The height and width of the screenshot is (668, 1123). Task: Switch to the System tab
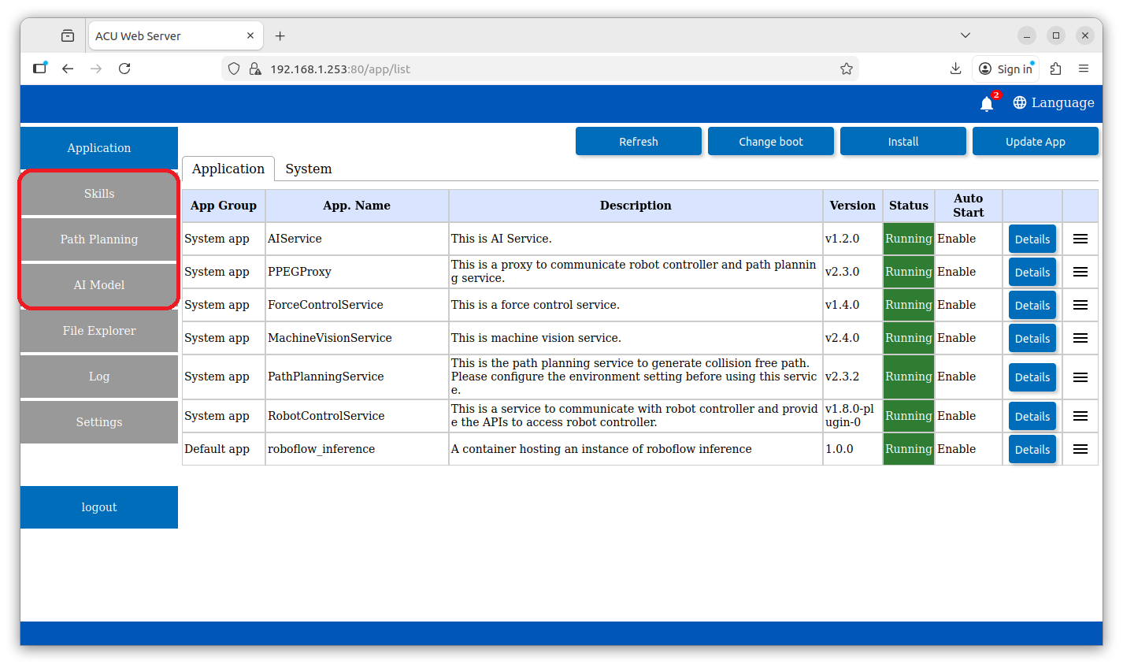click(309, 169)
